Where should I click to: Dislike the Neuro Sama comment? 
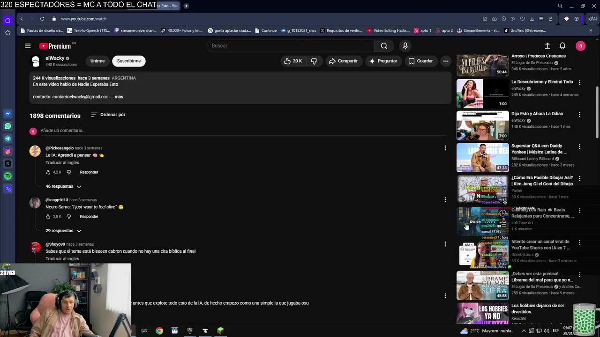(x=68, y=217)
